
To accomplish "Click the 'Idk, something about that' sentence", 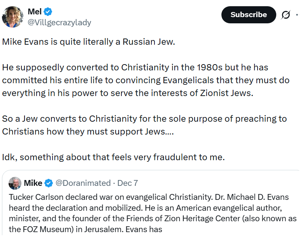I will (x=113, y=157).
